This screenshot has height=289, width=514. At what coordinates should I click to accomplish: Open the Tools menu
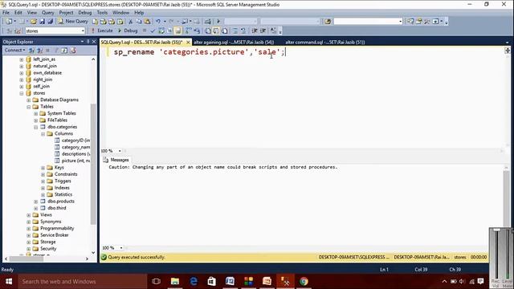[x=102, y=13]
